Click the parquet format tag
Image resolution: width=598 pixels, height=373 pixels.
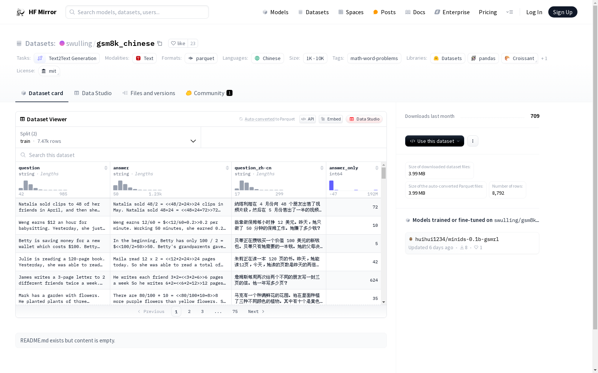tap(201, 58)
